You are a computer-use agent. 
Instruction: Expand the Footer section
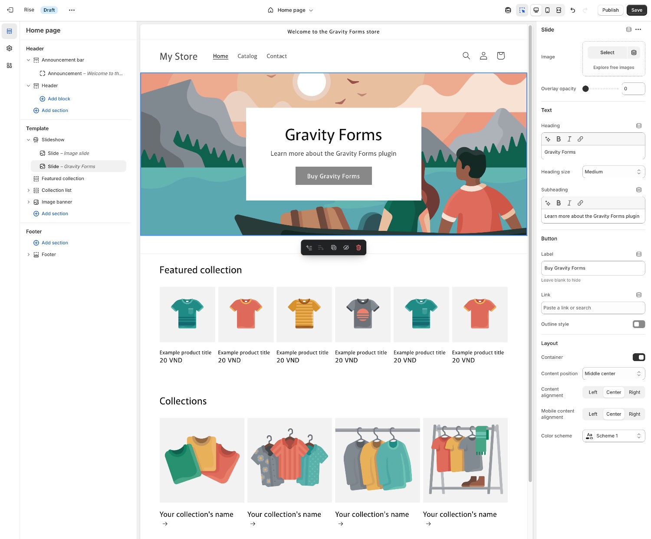[x=29, y=255]
